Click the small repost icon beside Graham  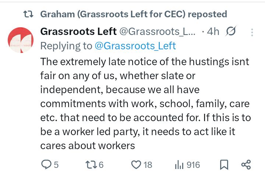tap(28, 14)
